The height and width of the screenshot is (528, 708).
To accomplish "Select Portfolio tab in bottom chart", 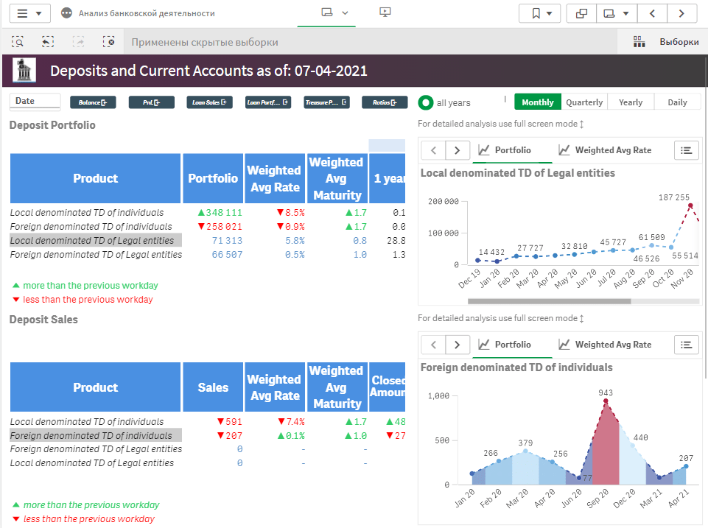I will (x=505, y=345).
